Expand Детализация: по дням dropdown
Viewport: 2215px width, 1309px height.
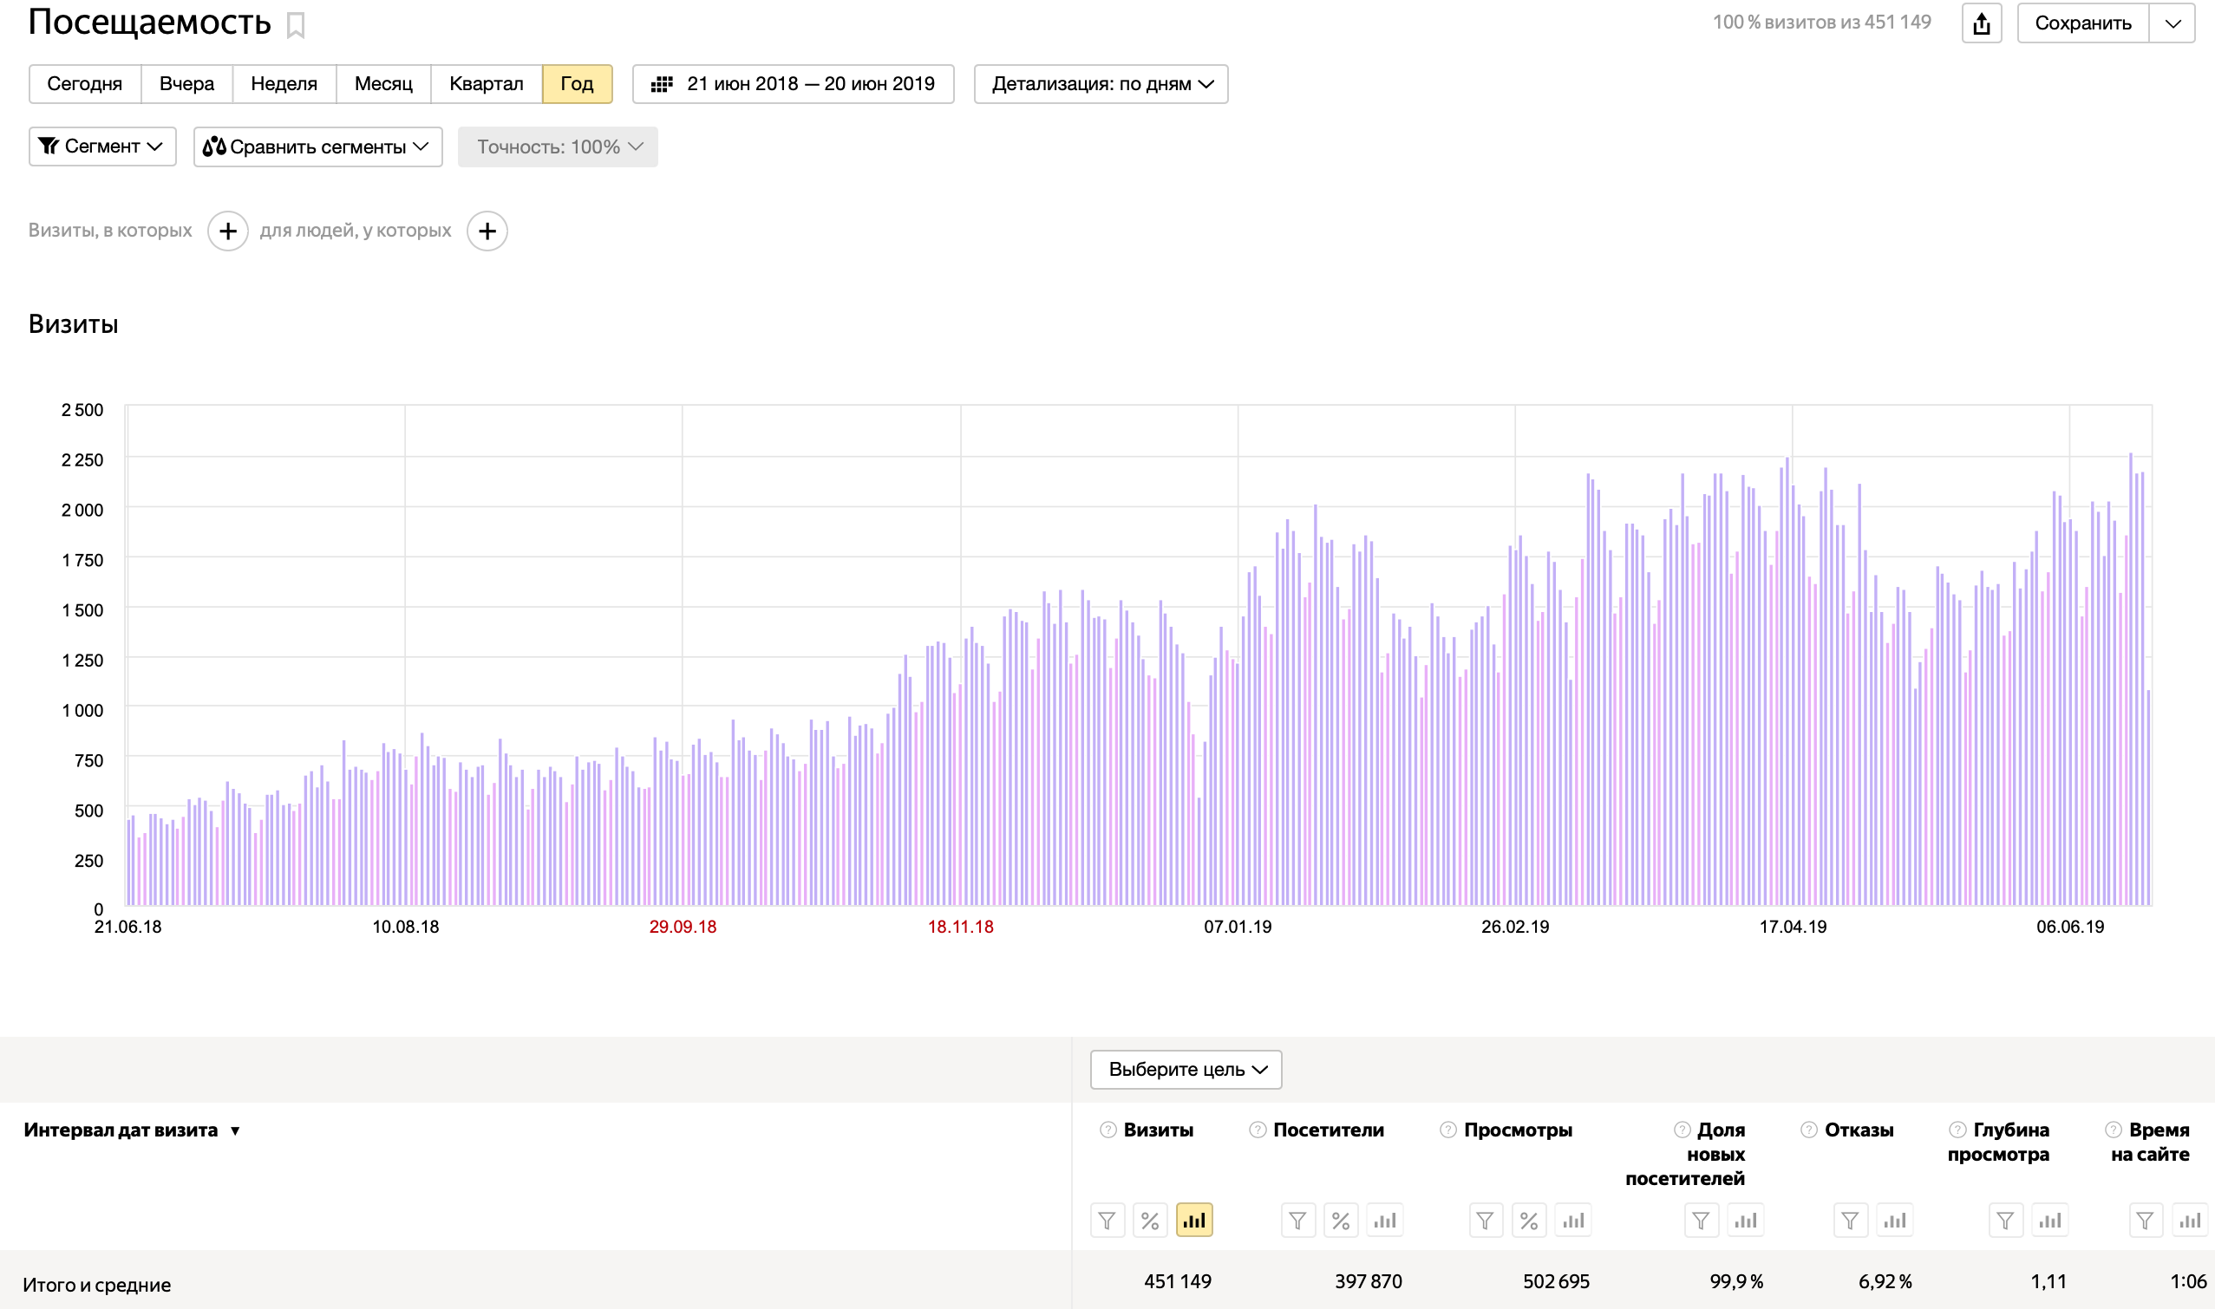[x=1101, y=84]
